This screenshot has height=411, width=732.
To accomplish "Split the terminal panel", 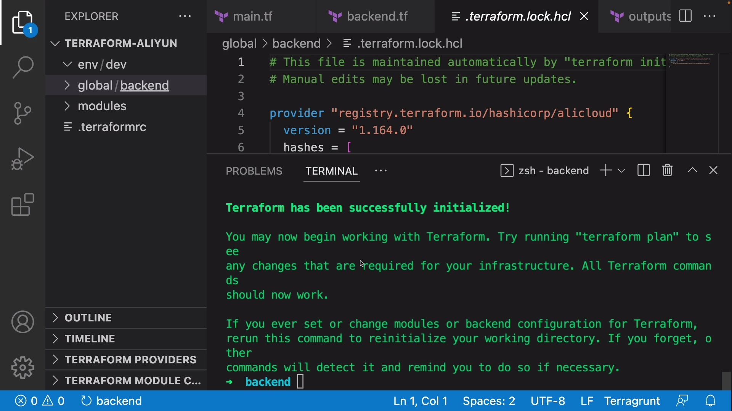I will tap(644, 170).
